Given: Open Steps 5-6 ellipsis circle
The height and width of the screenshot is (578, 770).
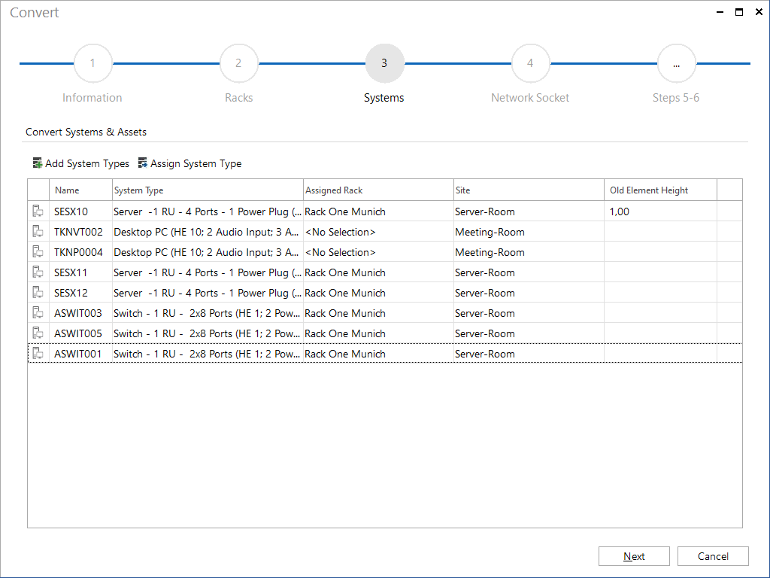Looking at the screenshot, I should tap(676, 63).
